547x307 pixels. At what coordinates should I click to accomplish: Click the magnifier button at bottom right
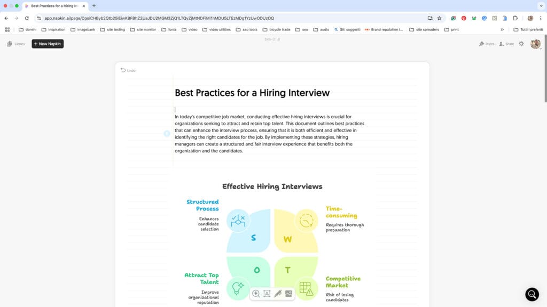click(x=532, y=294)
